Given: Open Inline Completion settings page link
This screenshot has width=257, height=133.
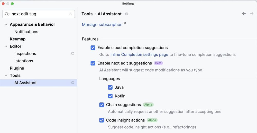Looking at the screenshot, I should coord(139,54).
